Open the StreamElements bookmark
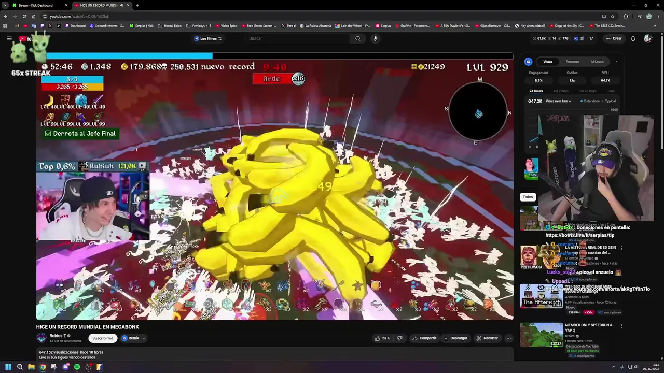 coord(107,25)
